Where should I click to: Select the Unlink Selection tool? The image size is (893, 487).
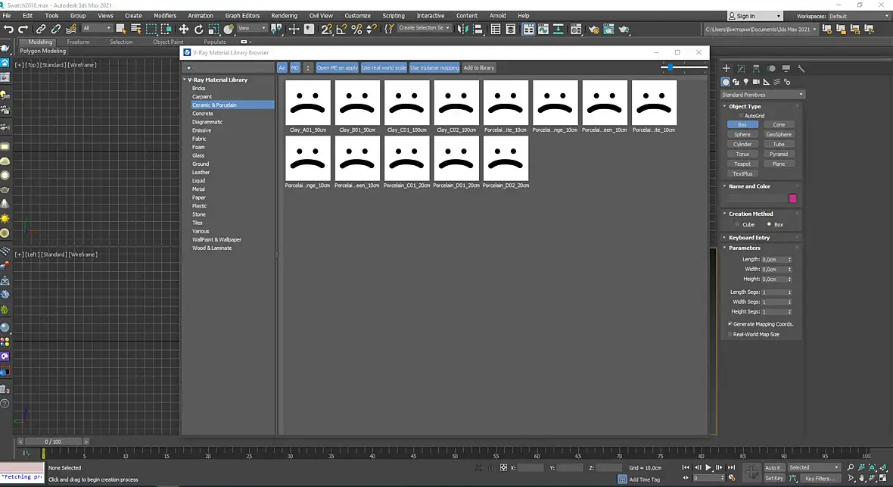[56, 29]
